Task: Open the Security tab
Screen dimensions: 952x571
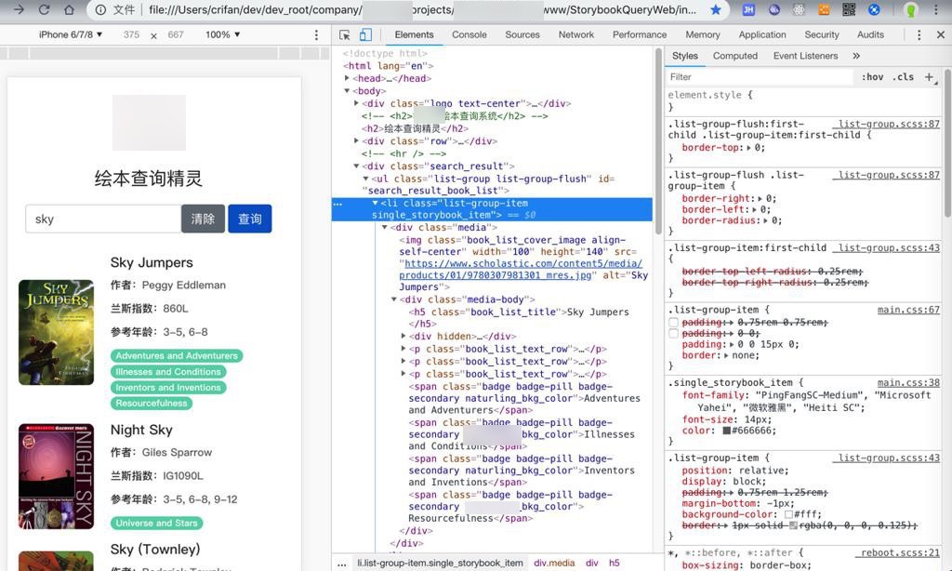Action: (822, 34)
